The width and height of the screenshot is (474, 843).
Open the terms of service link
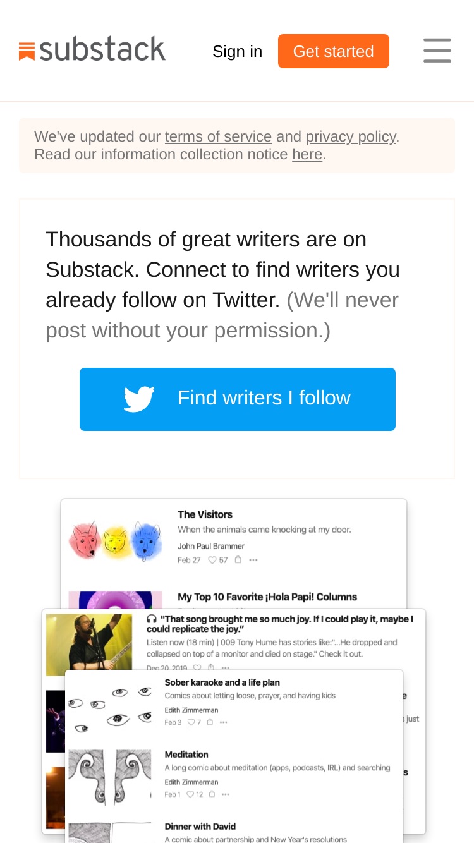point(218,136)
